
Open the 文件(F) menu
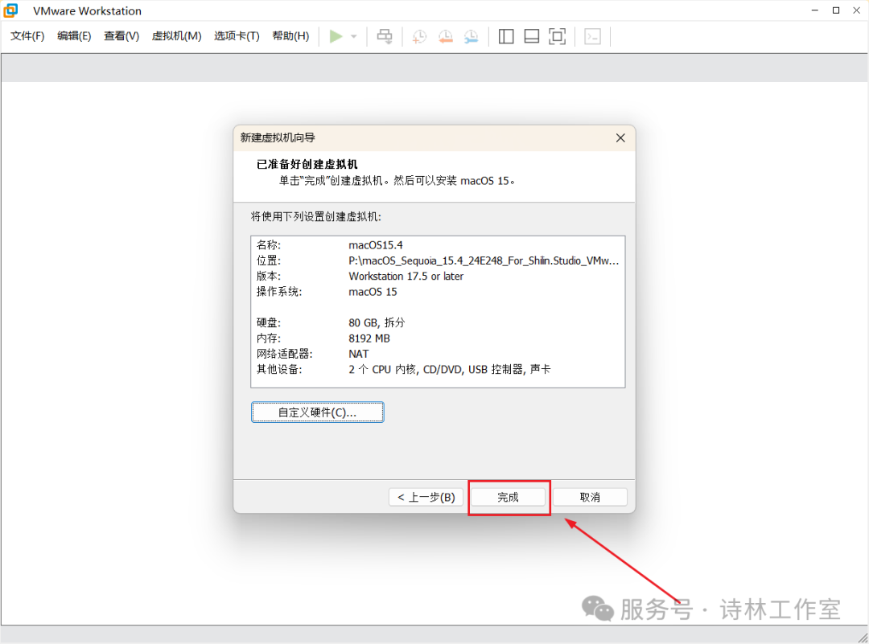point(27,36)
